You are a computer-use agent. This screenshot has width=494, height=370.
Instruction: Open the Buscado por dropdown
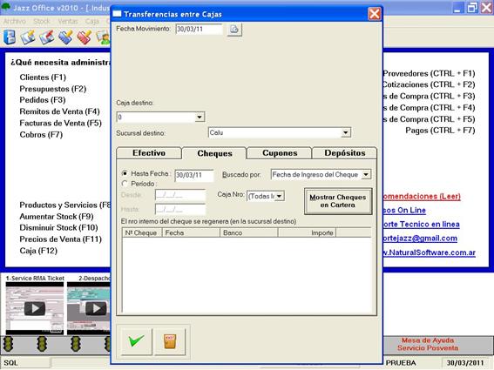(366, 174)
